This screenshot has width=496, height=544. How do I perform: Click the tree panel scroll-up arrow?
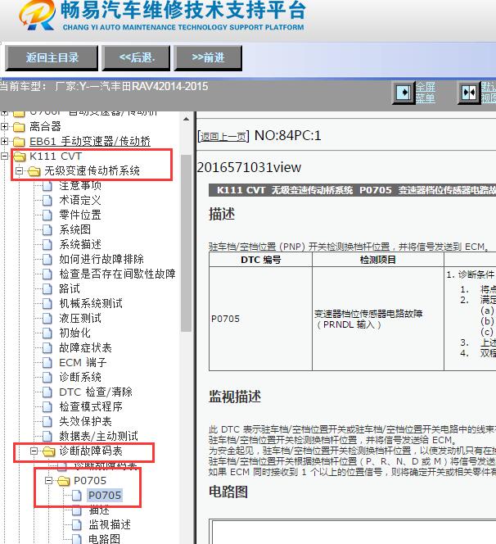186,119
